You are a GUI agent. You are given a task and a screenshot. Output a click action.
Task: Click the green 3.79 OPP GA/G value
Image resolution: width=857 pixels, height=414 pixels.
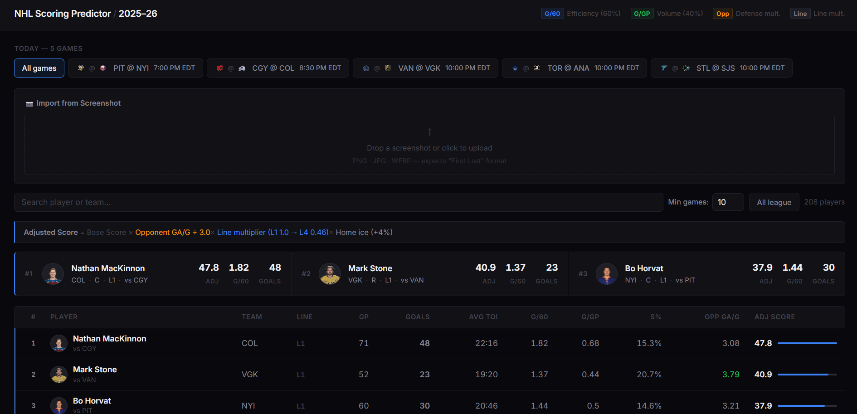(x=730, y=375)
